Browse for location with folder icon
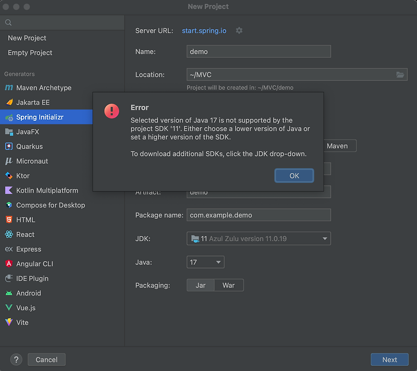Viewport: 417px width, 371px height. pyautogui.click(x=400, y=75)
